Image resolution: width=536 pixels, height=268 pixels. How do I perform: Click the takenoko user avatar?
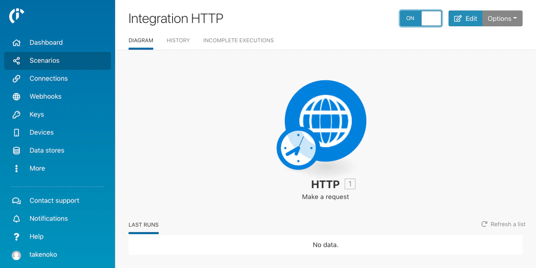16,255
